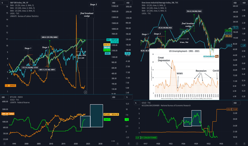Select the USINTR - Federal Reserve legend entry

tap(20, 102)
